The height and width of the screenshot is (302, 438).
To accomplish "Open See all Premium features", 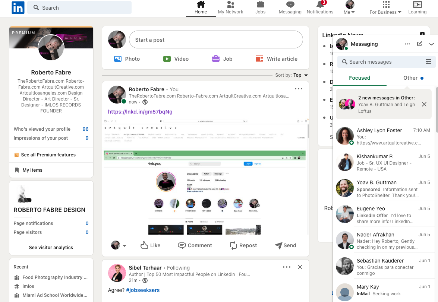I will (45, 155).
